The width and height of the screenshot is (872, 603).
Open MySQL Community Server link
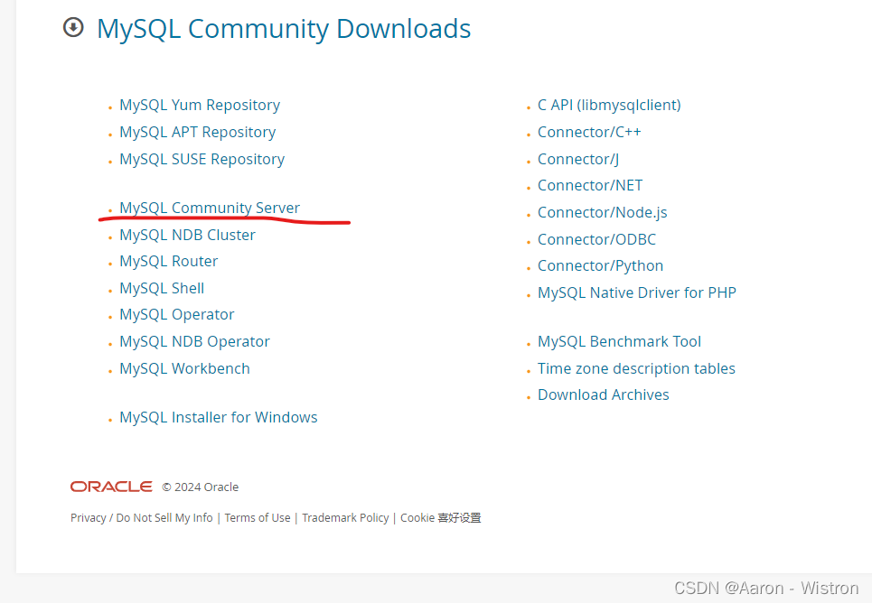click(x=210, y=208)
